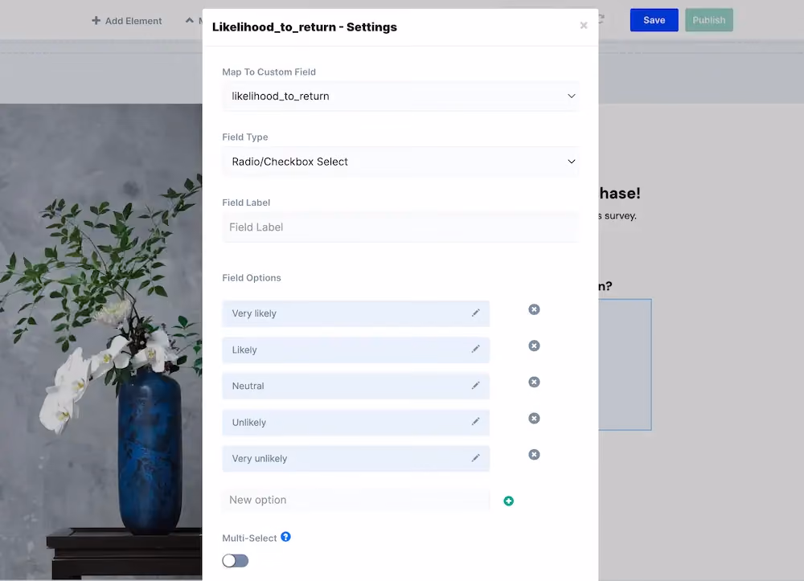Image resolution: width=804 pixels, height=581 pixels.
Task: Open the Map To Custom Field dropdown
Action: pos(401,96)
